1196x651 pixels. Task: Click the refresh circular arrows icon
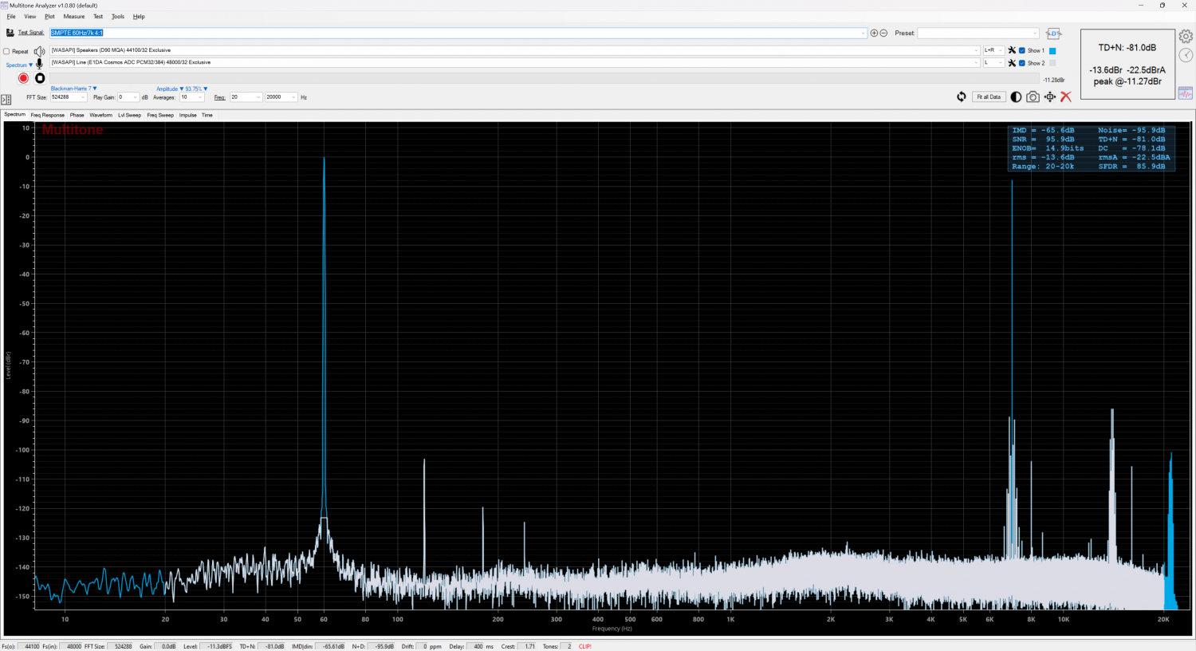(962, 97)
